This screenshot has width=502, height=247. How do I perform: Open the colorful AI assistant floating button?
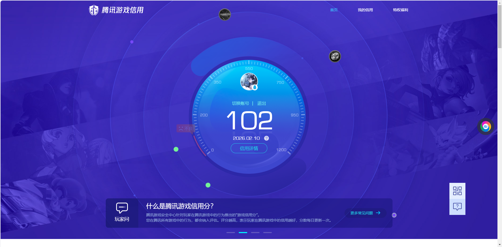click(x=485, y=126)
